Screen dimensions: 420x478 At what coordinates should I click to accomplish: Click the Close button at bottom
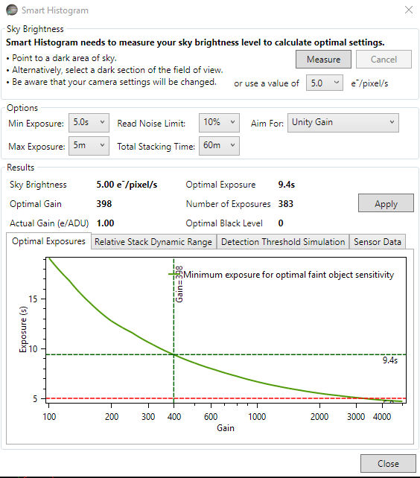pos(388,463)
